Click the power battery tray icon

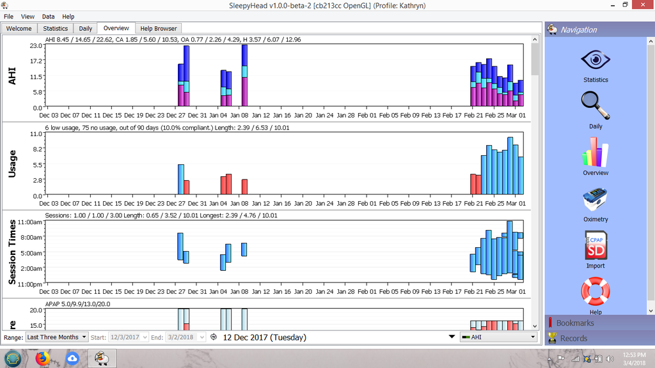[x=598, y=359]
